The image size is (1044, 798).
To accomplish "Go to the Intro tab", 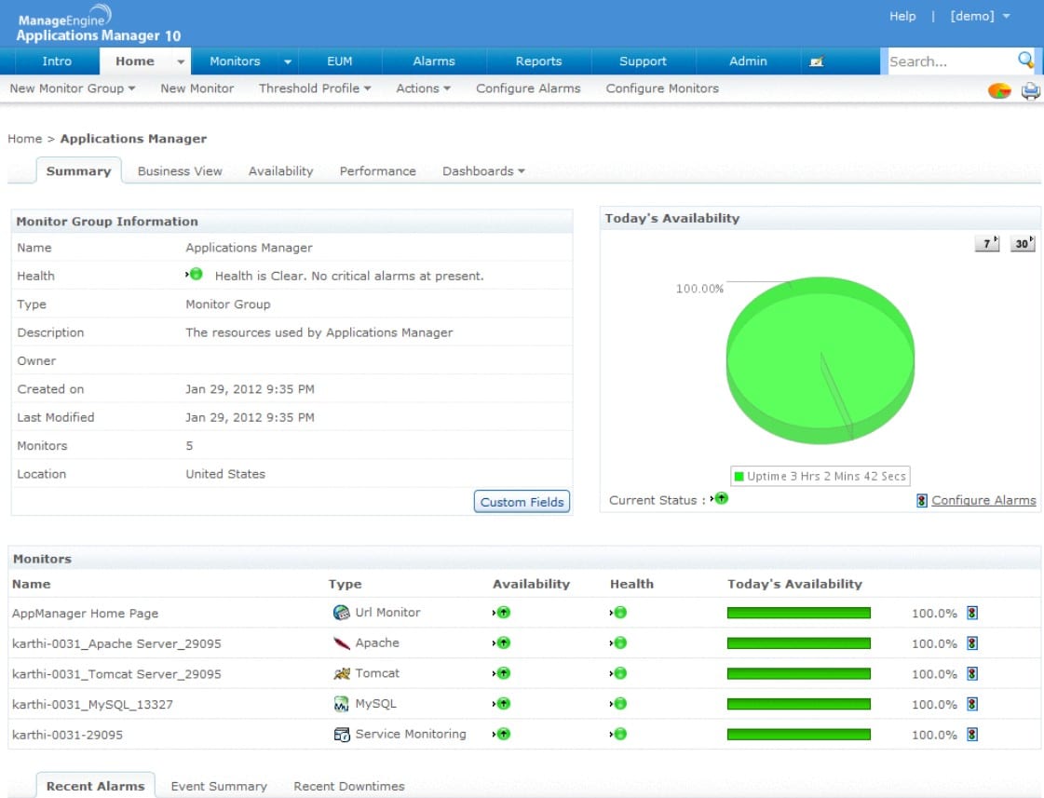I will pyautogui.click(x=57, y=61).
